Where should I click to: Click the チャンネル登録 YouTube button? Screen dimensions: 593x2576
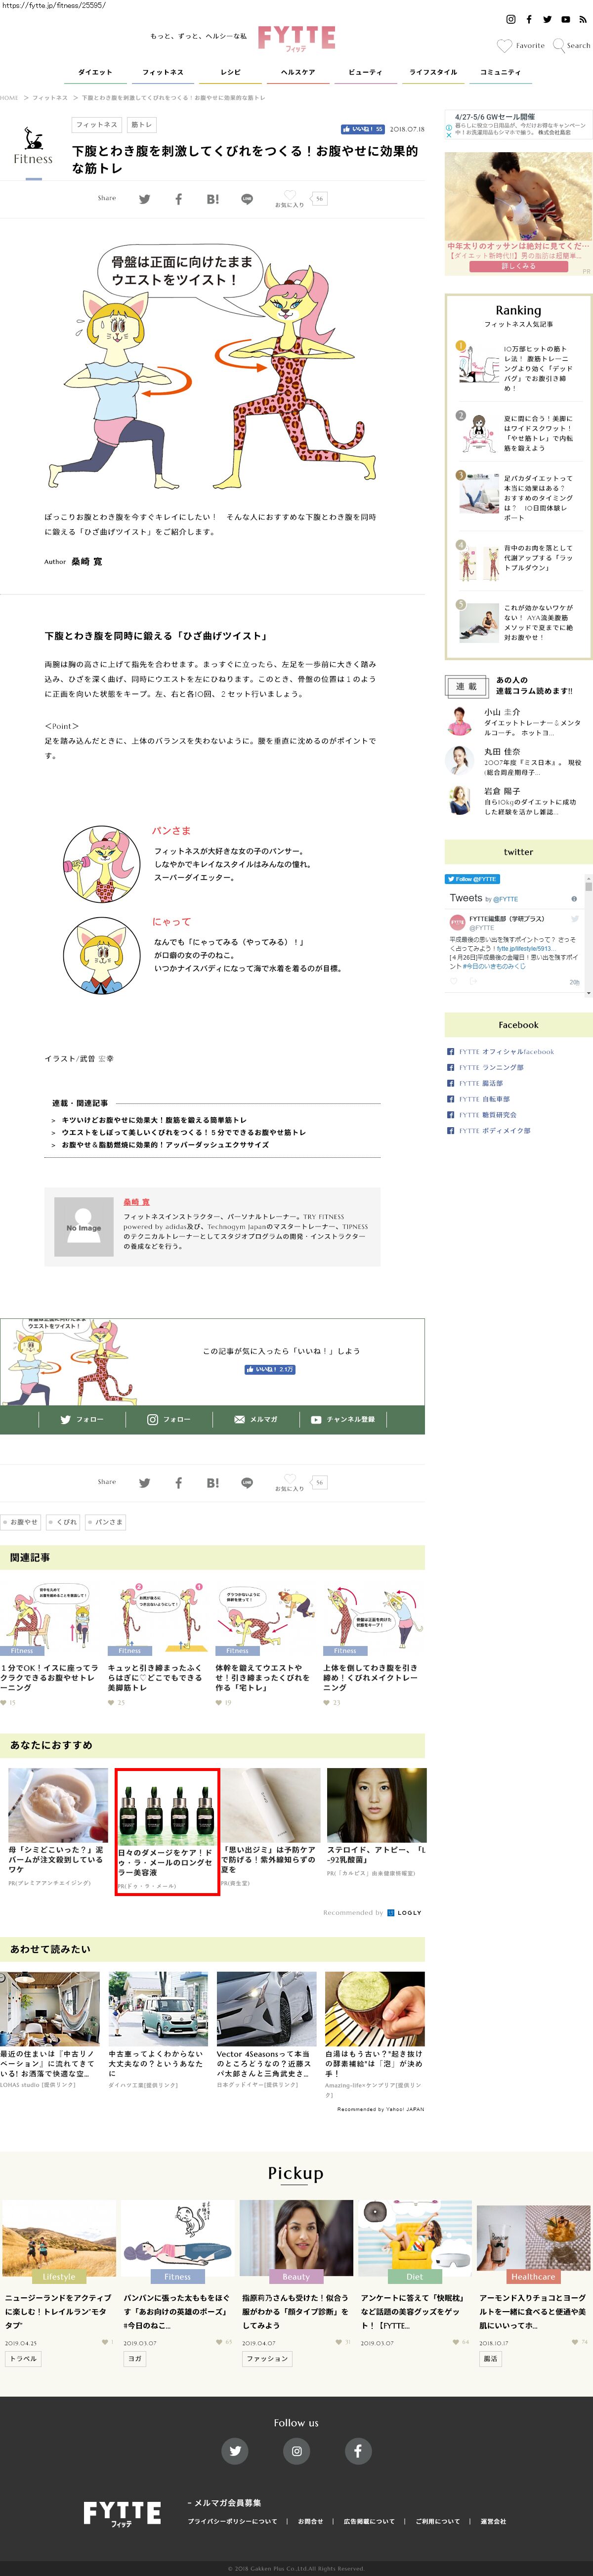tap(342, 1419)
